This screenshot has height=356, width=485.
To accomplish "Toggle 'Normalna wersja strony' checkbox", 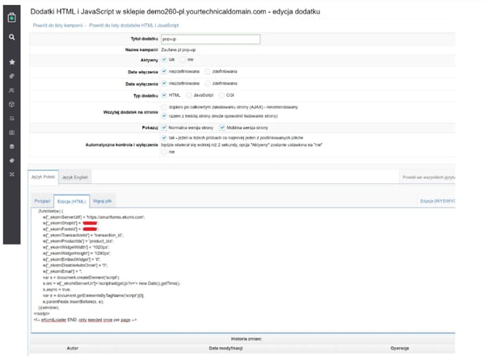I will coord(166,127).
